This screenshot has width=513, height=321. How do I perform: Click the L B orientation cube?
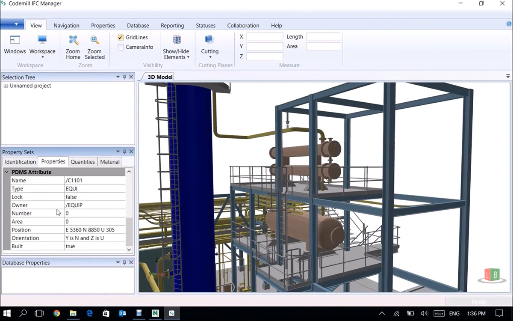tap(492, 275)
